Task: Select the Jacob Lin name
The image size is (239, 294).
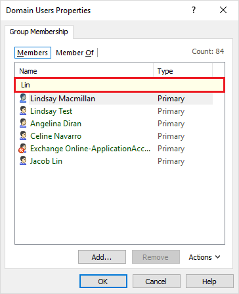Action: tap(46, 161)
